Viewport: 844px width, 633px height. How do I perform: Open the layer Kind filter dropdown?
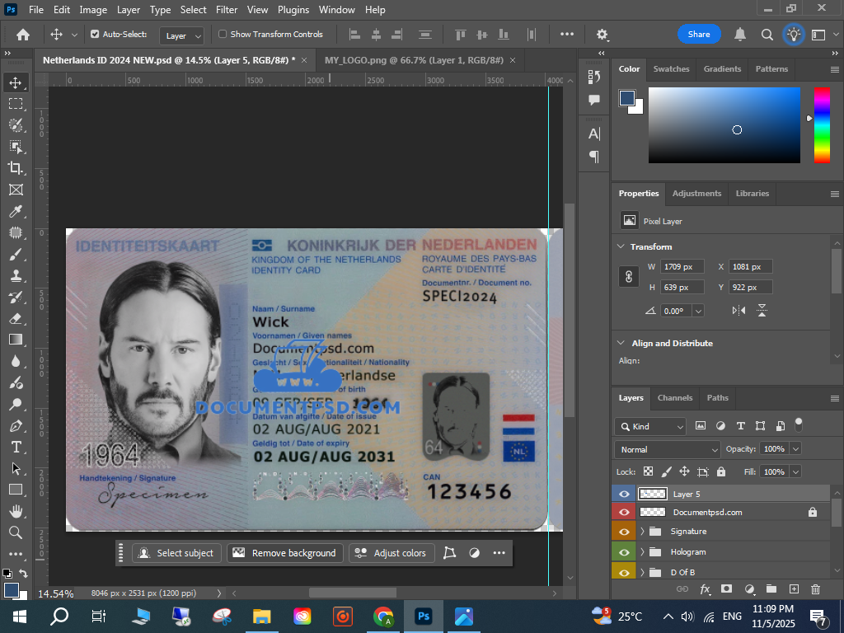click(x=650, y=427)
